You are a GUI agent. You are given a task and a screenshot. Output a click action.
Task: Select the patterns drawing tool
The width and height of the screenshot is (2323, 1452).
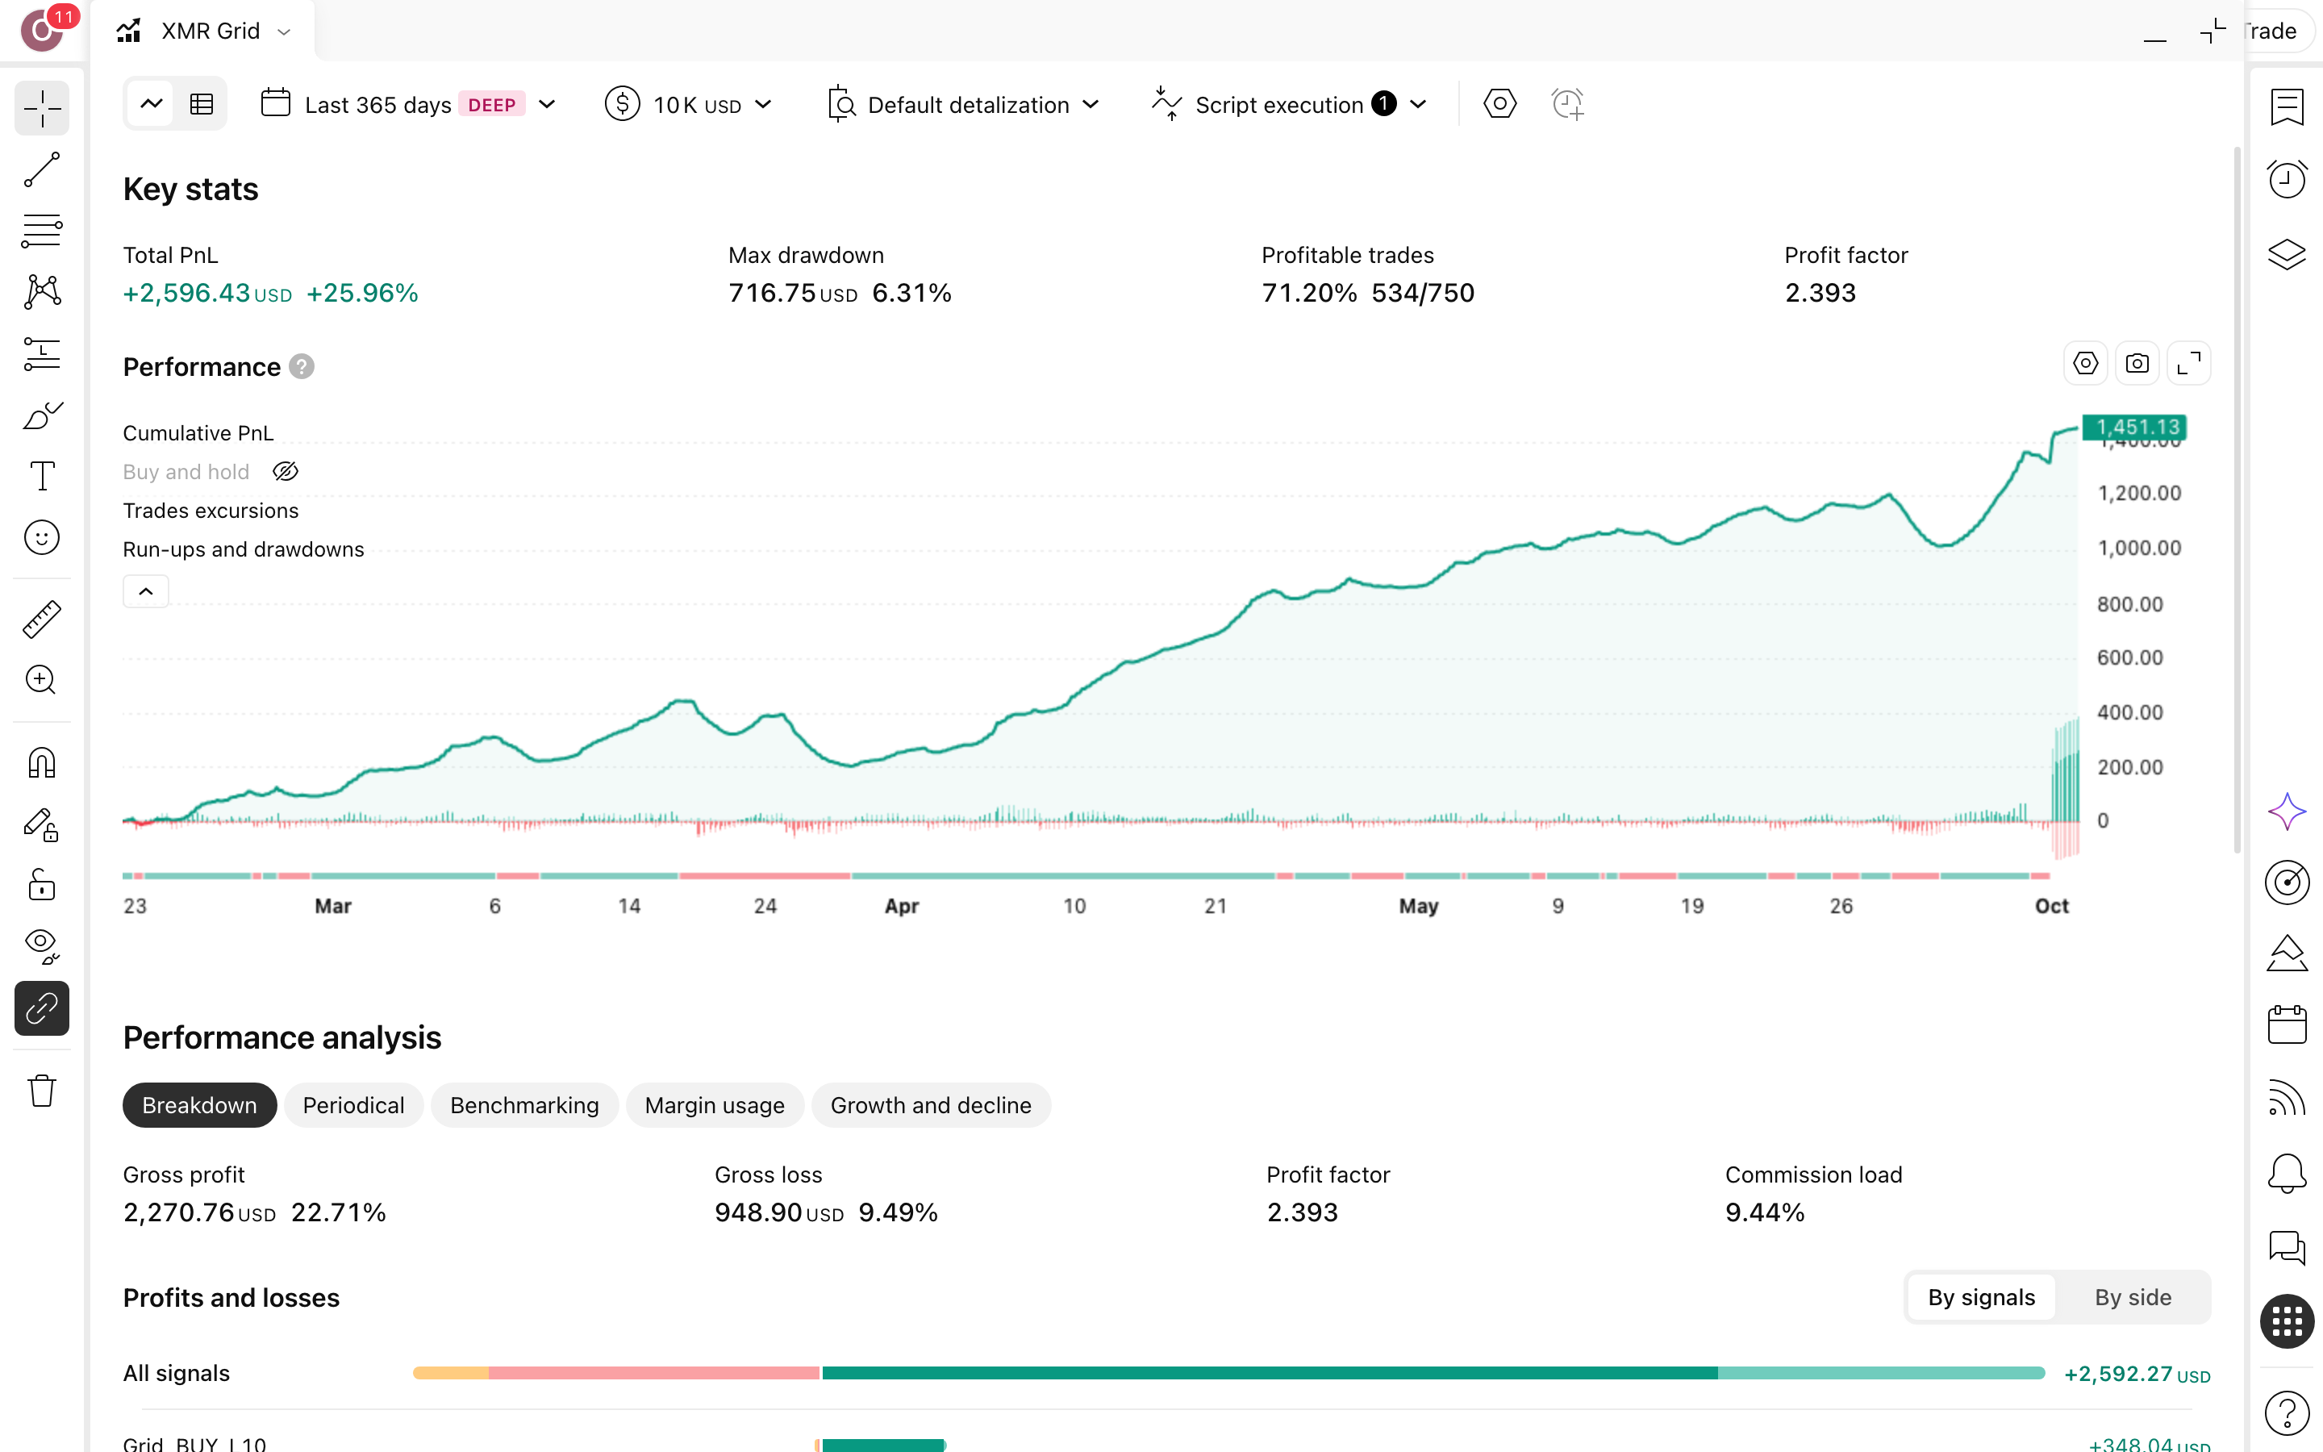click(x=41, y=291)
